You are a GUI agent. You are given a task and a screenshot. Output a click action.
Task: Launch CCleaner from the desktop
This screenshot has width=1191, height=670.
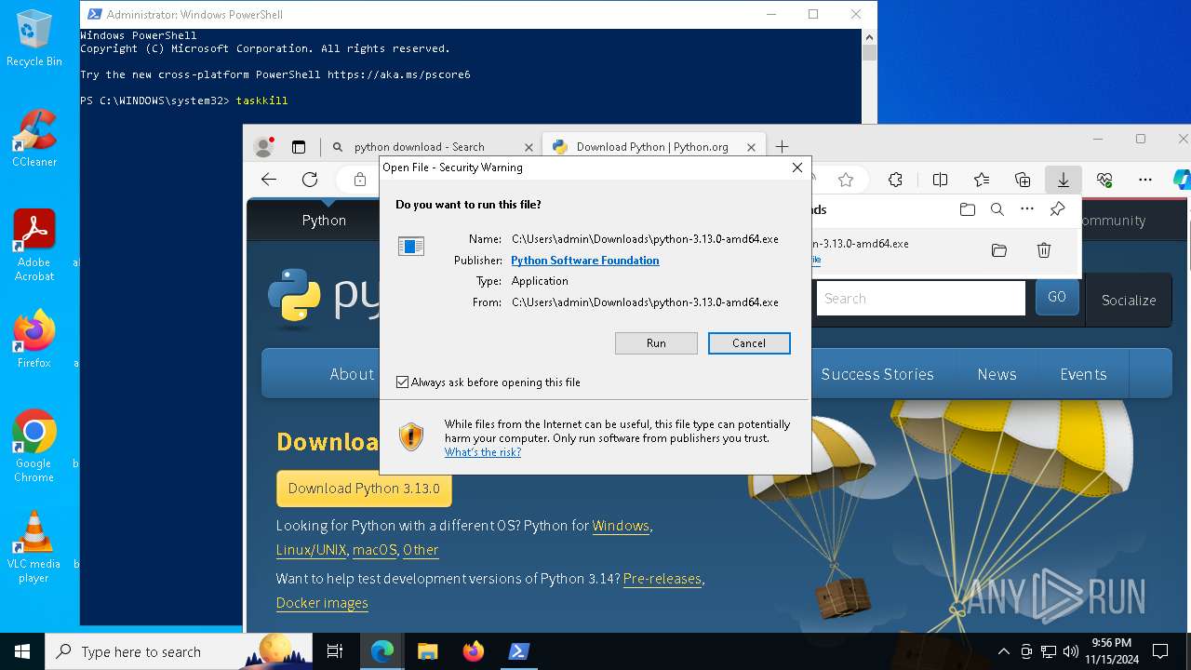pos(34,138)
